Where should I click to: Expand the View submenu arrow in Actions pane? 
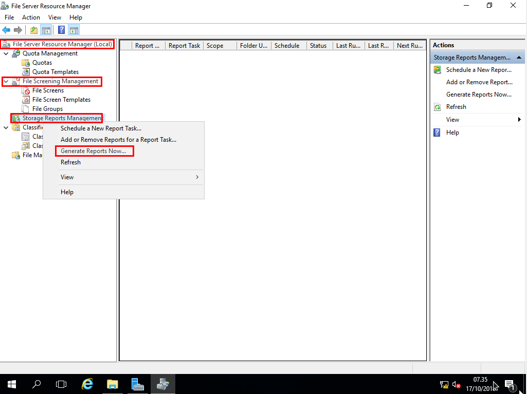tap(519, 120)
